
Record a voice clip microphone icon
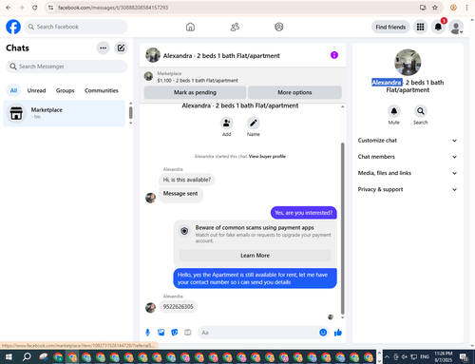tap(147, 333)
